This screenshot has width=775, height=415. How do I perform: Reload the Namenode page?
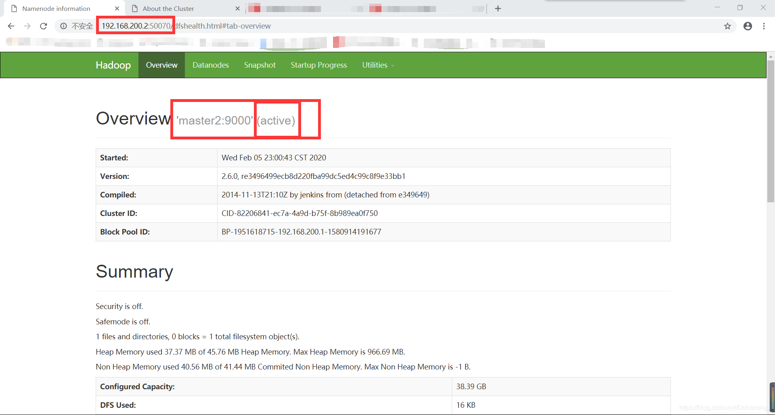pyautogui.click(x=44, y=26)
